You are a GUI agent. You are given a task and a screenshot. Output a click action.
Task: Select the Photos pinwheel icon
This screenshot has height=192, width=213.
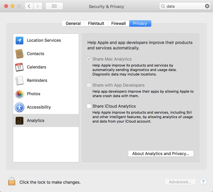tap(19, 94)
